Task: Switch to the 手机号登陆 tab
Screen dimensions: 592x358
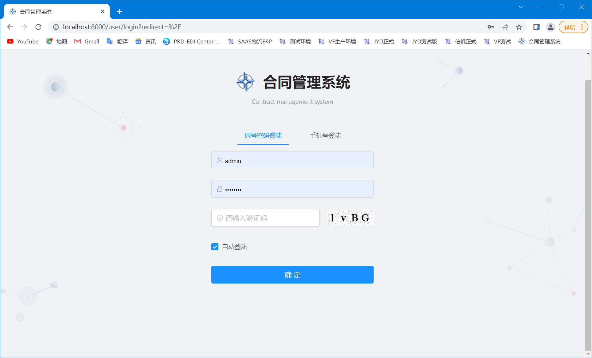Action: point(325,136)
